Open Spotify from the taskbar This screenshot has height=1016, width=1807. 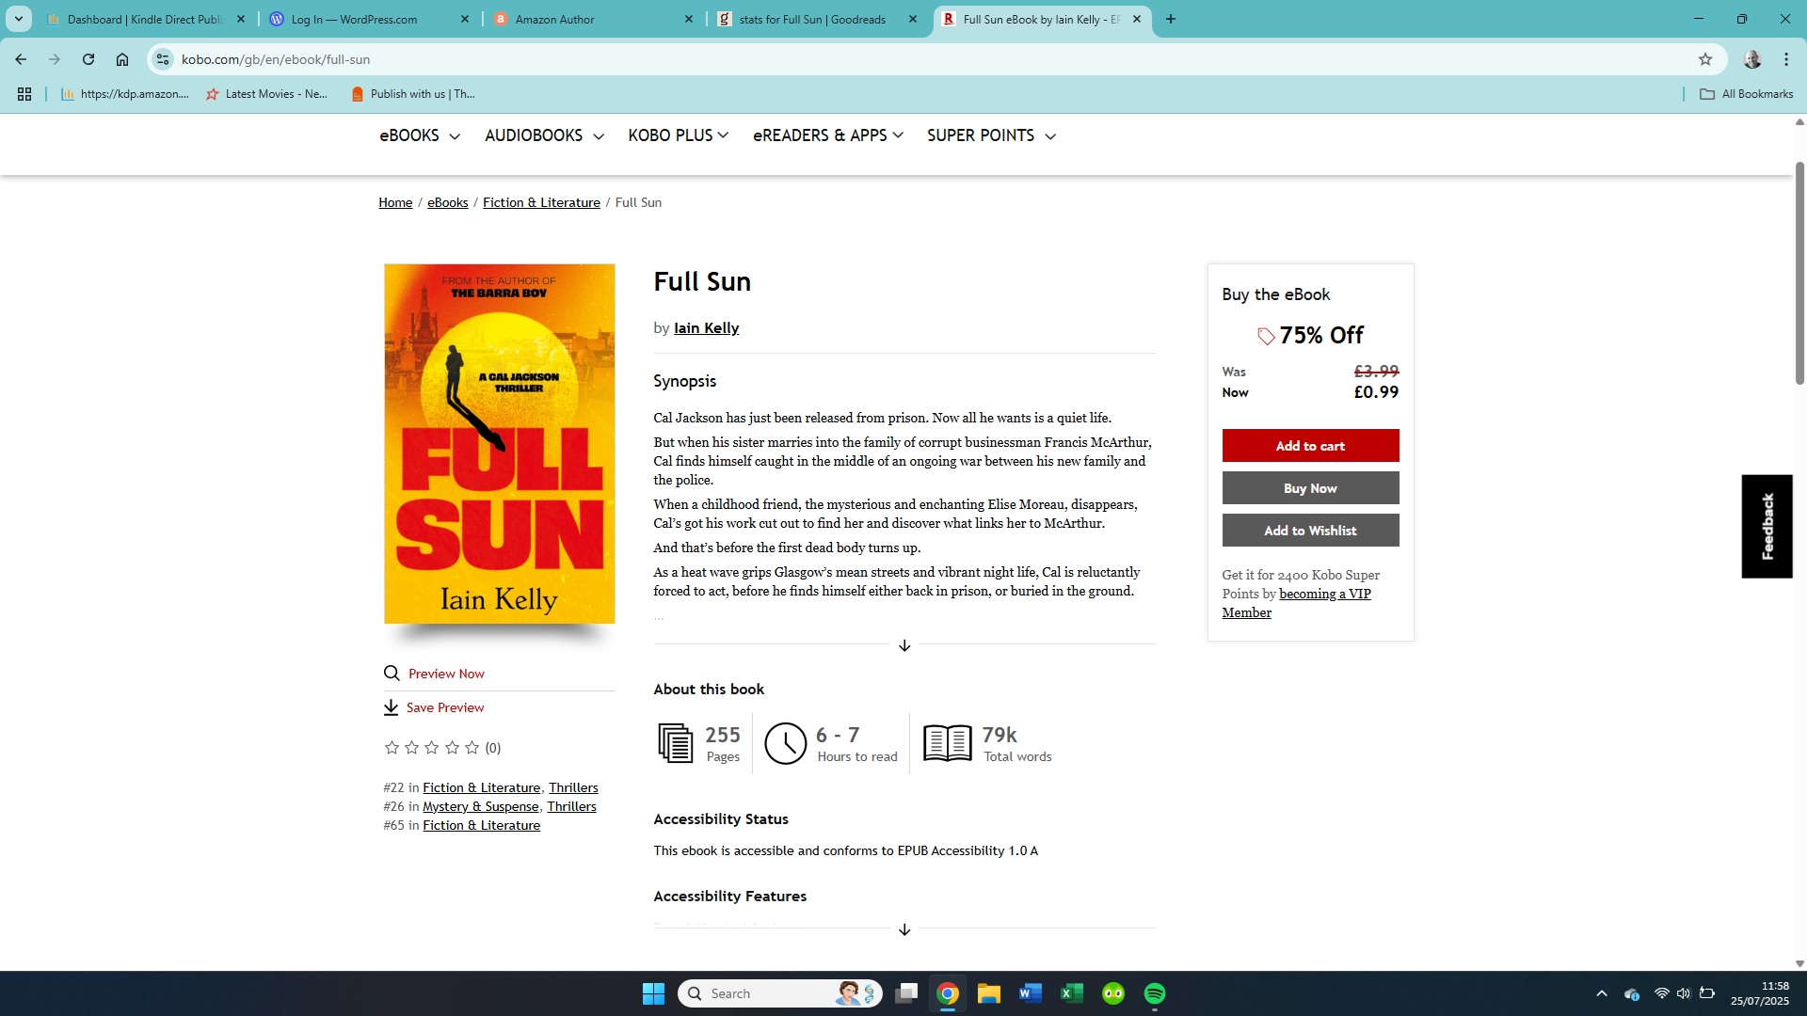[1155, 993]
